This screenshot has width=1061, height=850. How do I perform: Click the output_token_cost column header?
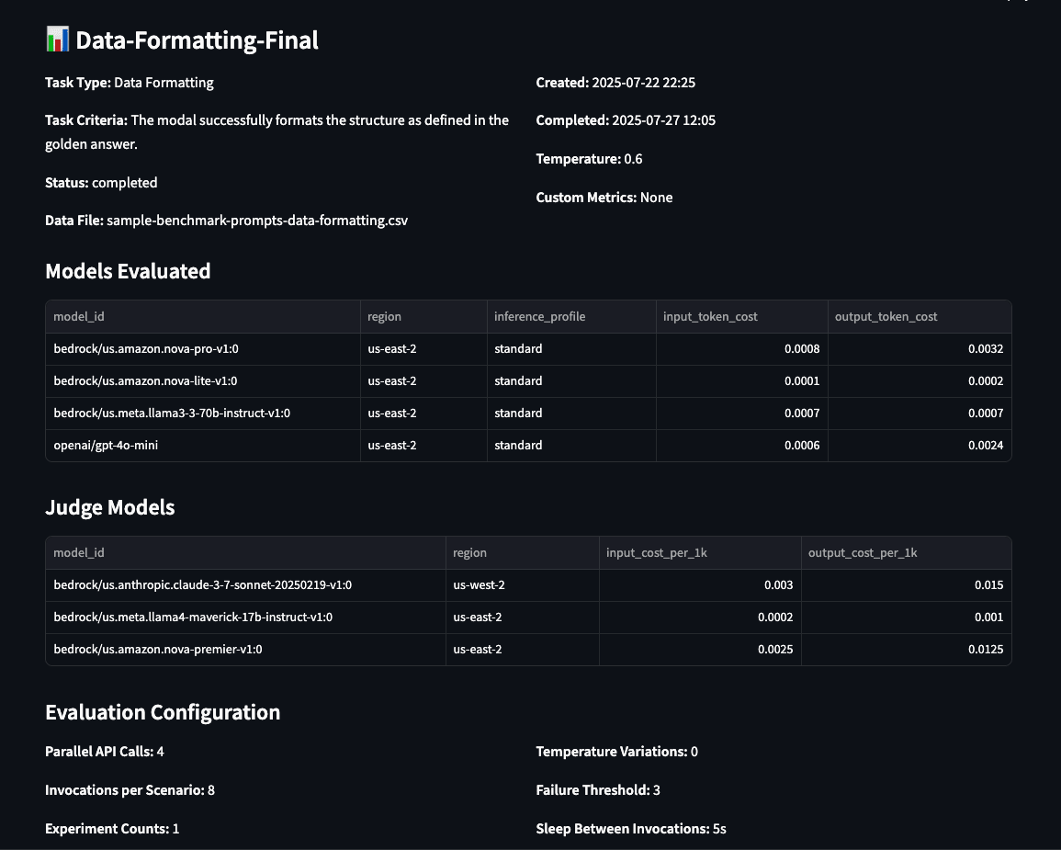pos(886,317)
